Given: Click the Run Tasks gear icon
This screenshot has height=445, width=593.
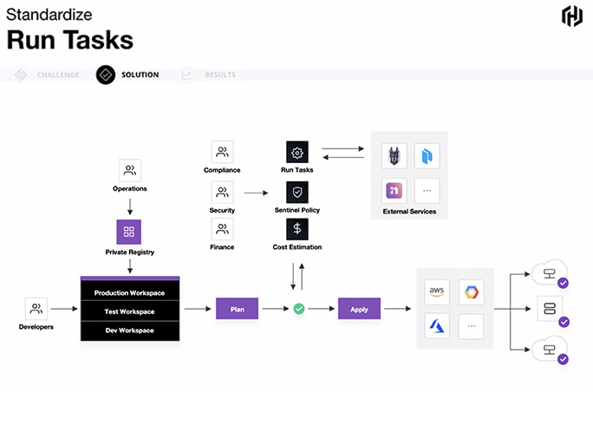Looking at the screenshot, I should coord(297,152).
